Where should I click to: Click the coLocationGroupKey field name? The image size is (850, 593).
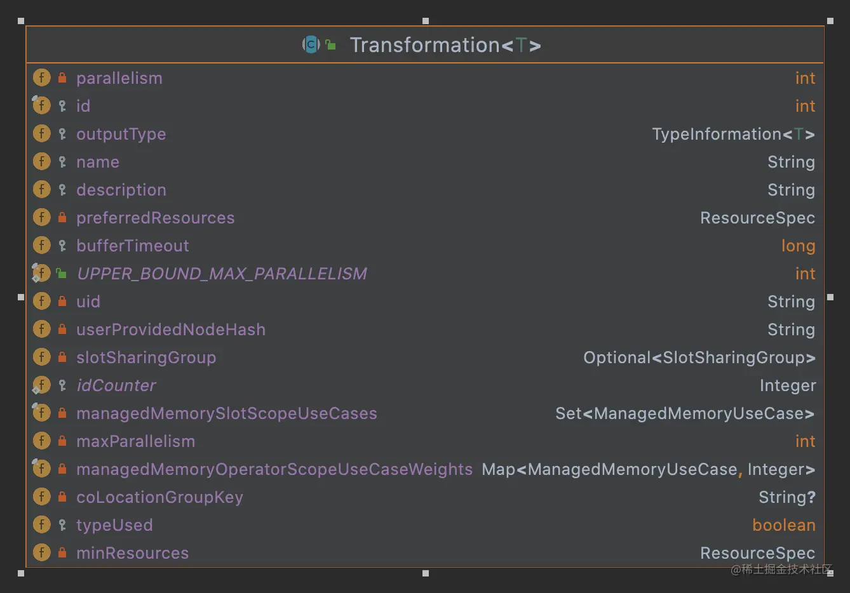click(x=159, y=497)
